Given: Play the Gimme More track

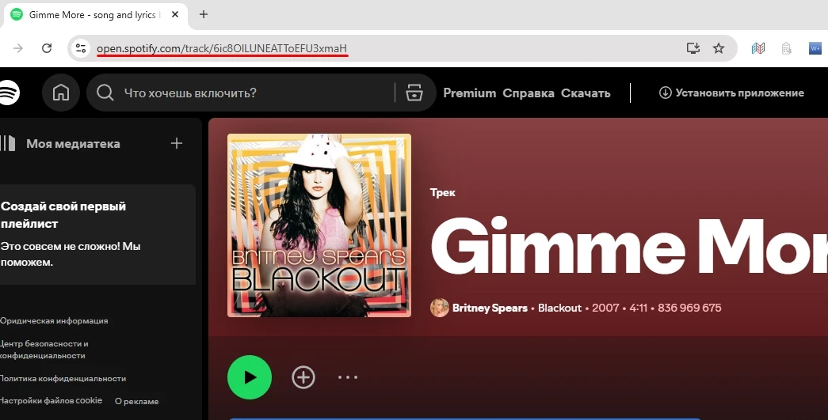Looking at the screenshot, I should pyautogui.click(x=250, y=377).
